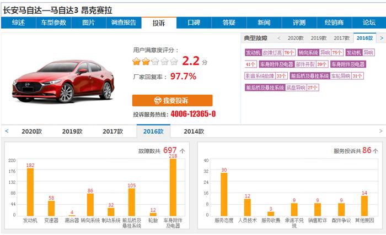
Task: Click the 转向系统 bar showing 86
Action: click(x=90, y=205)
